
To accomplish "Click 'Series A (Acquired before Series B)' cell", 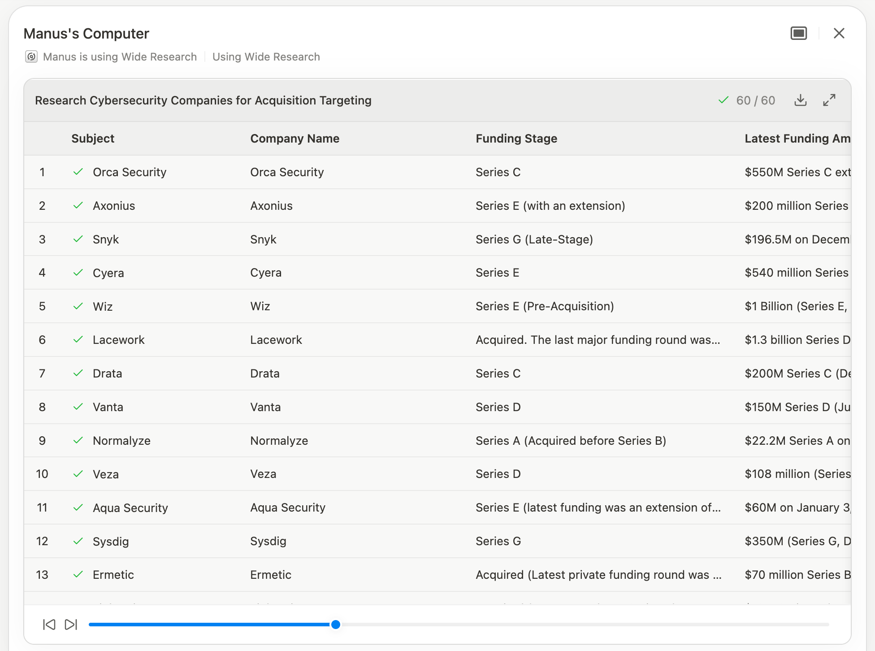I will coord(571,441).
